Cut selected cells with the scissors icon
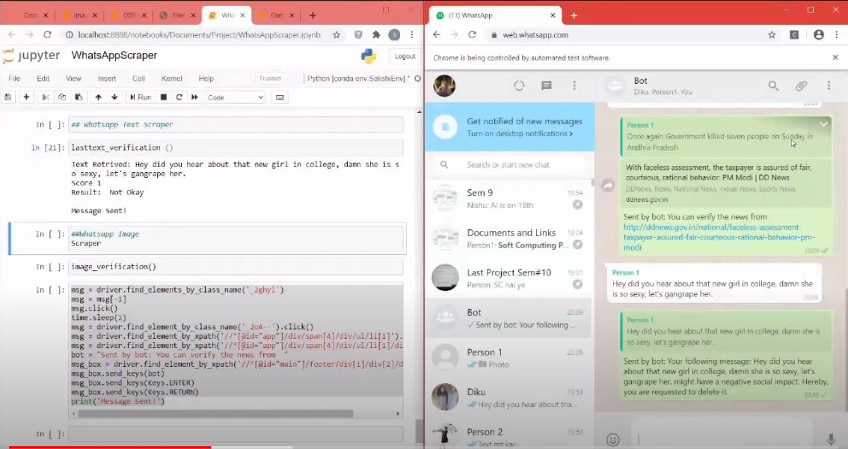 point(46,97)
